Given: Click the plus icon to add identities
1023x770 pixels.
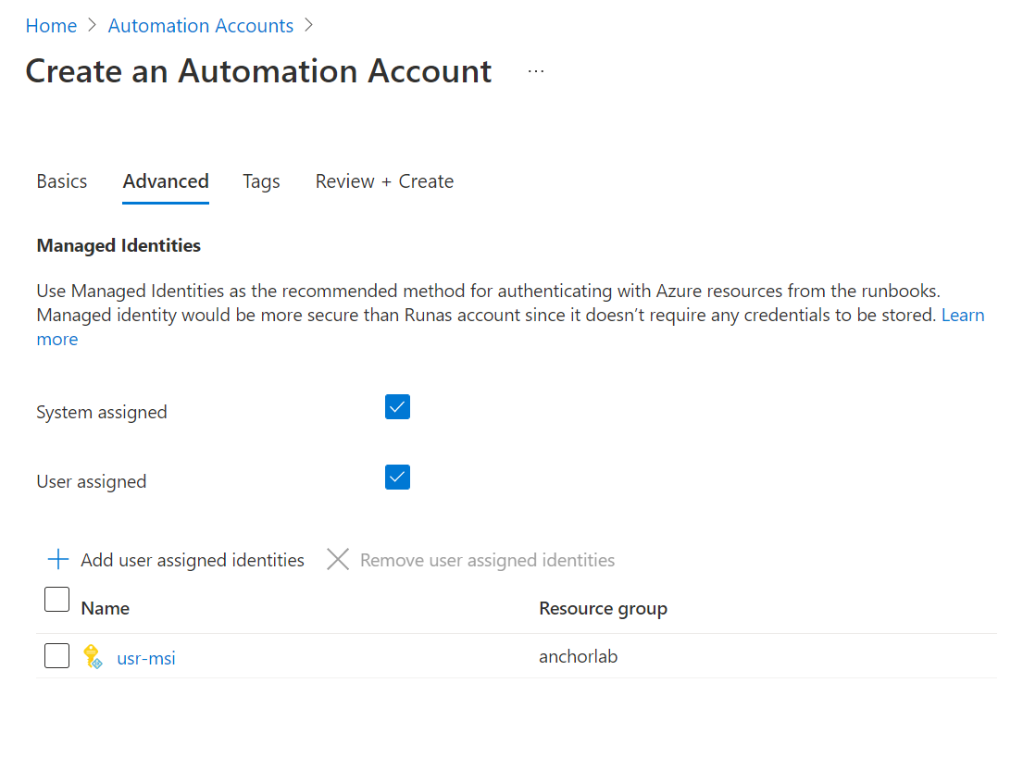Looking at the screenshot, I should (58, 559).
